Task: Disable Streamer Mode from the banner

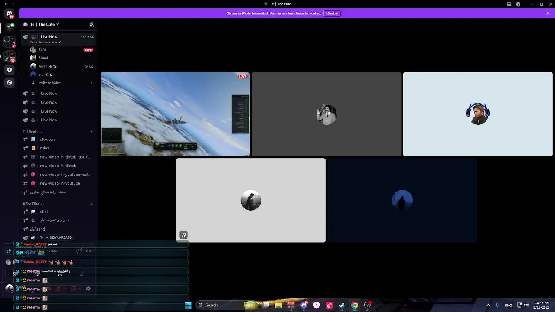Action: (x=332, y=13)
